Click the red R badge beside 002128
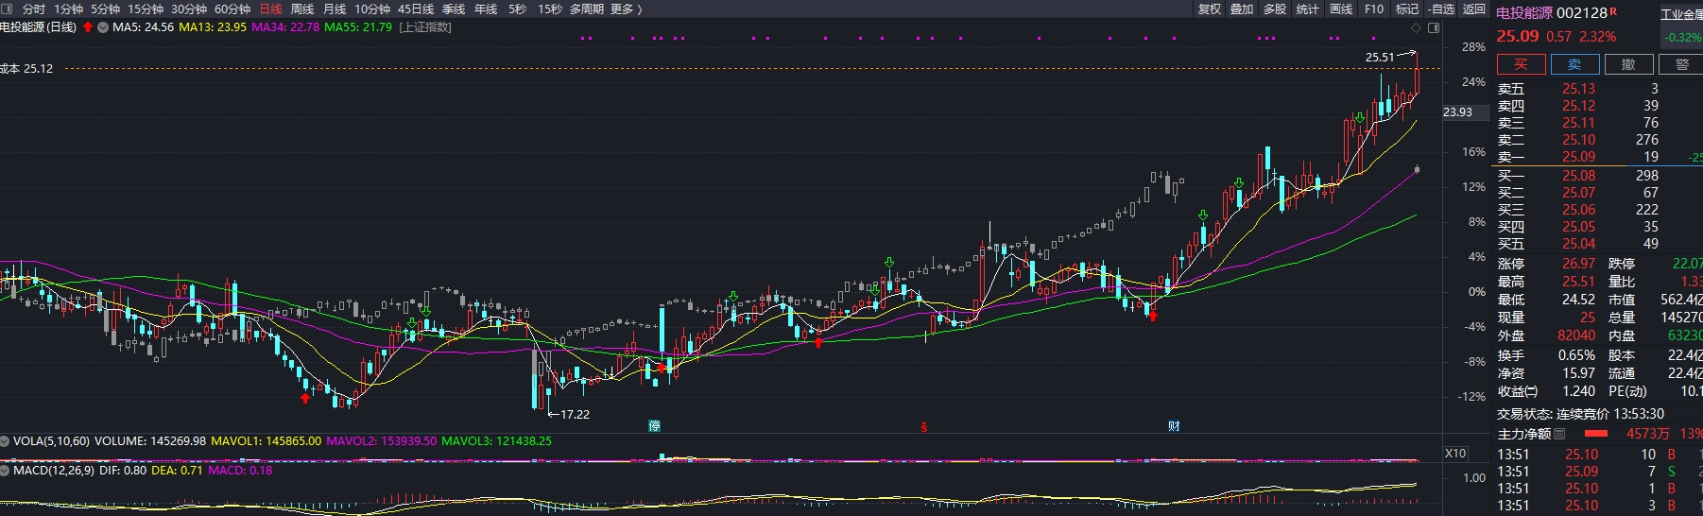Viewport: 1703px width, 516px height. pos(1613,11)
